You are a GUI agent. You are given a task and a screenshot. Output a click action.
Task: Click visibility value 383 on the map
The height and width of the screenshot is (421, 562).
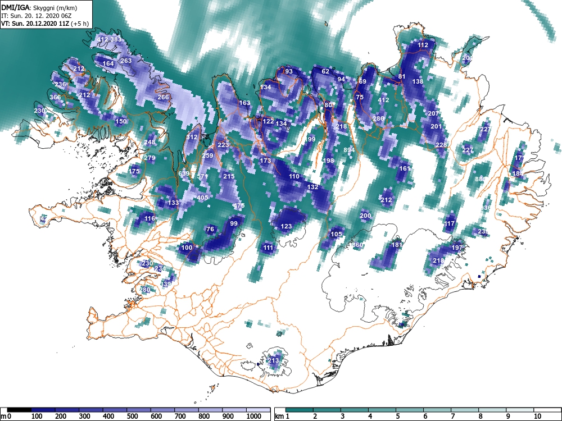click(116, 39)
